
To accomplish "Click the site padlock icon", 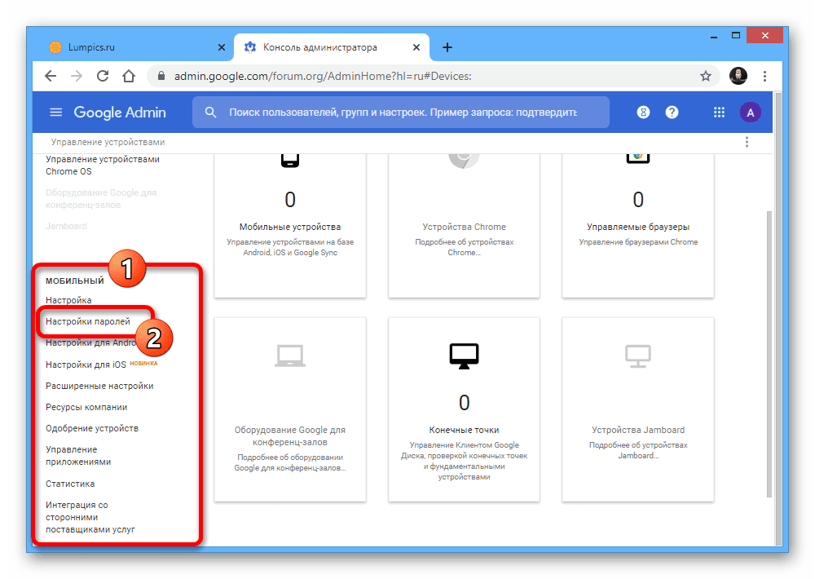I will (x=161, y=76).
